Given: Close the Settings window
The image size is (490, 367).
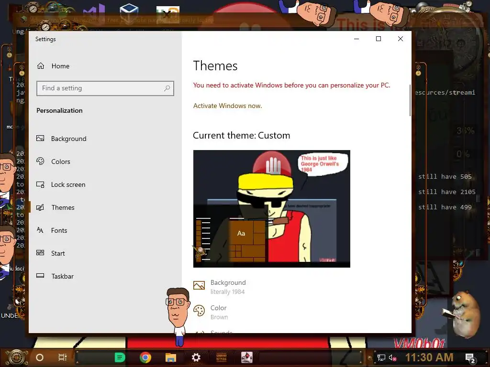Looking at the screenshot, I should 401,39.
